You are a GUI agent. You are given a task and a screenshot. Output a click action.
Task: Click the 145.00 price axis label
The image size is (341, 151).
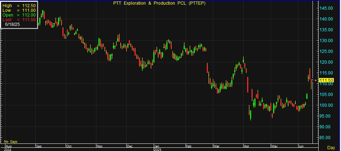tap(326, 8)
